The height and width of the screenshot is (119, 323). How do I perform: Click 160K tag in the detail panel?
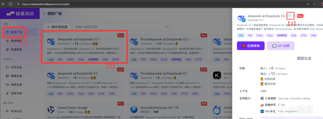[313, 35]
